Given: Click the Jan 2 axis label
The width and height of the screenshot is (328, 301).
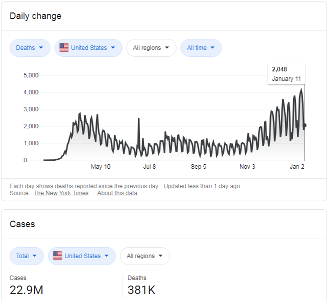Looking at the screenshot, I should click(297, 167).
